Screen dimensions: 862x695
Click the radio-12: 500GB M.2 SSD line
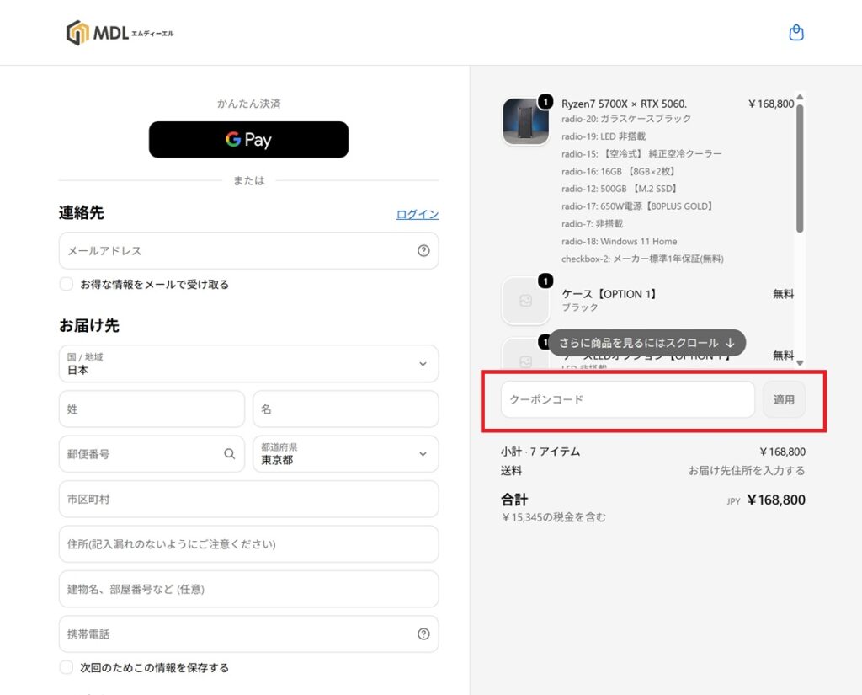(620, 189)
